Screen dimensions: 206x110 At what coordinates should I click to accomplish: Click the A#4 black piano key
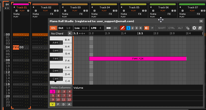(56, 42)
